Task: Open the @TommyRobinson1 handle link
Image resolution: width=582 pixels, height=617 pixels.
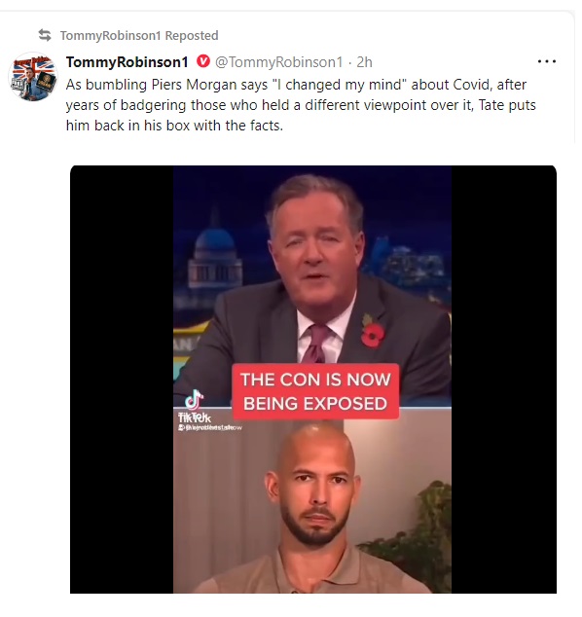Action: (279, 62)
